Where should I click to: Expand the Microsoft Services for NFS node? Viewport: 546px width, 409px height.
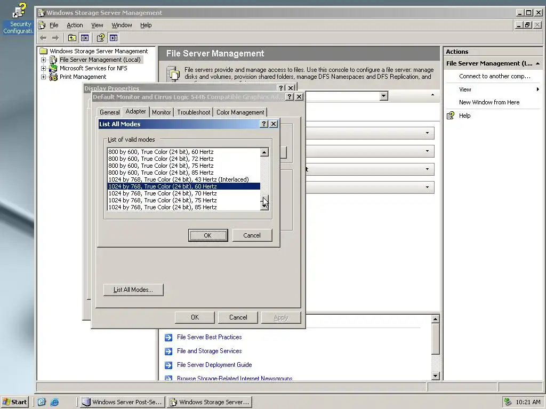44,68
